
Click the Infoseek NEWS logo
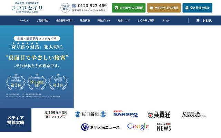tap(164, 127)
